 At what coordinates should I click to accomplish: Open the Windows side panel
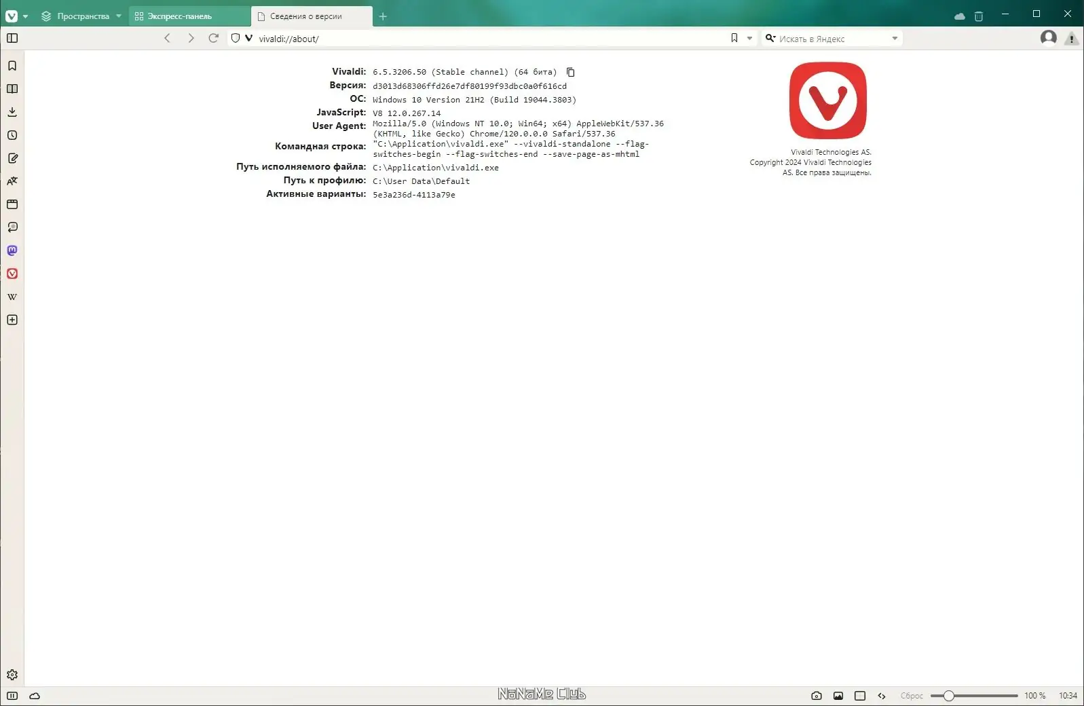tap(12, 204)
